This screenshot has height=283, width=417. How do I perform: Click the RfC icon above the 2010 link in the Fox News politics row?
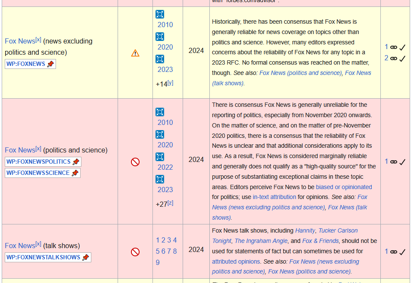[x=160, y=112]
